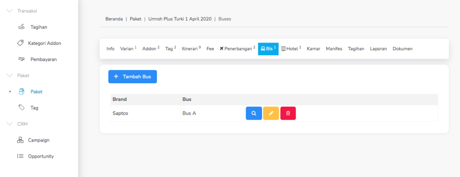
Task: Open the Hotel tab
Action: (291, 48)
